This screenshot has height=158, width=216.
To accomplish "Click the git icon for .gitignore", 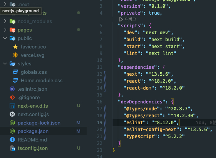I will pos(12,97).
